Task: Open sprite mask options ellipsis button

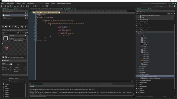Action: point(25,64)
